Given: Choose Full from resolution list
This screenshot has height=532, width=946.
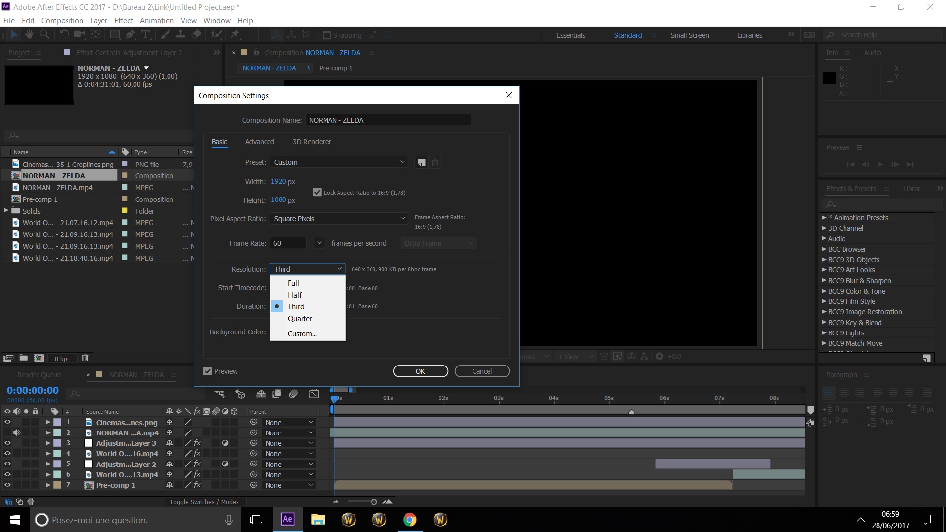Looking at the screenshot, I should tap(307, 283).
